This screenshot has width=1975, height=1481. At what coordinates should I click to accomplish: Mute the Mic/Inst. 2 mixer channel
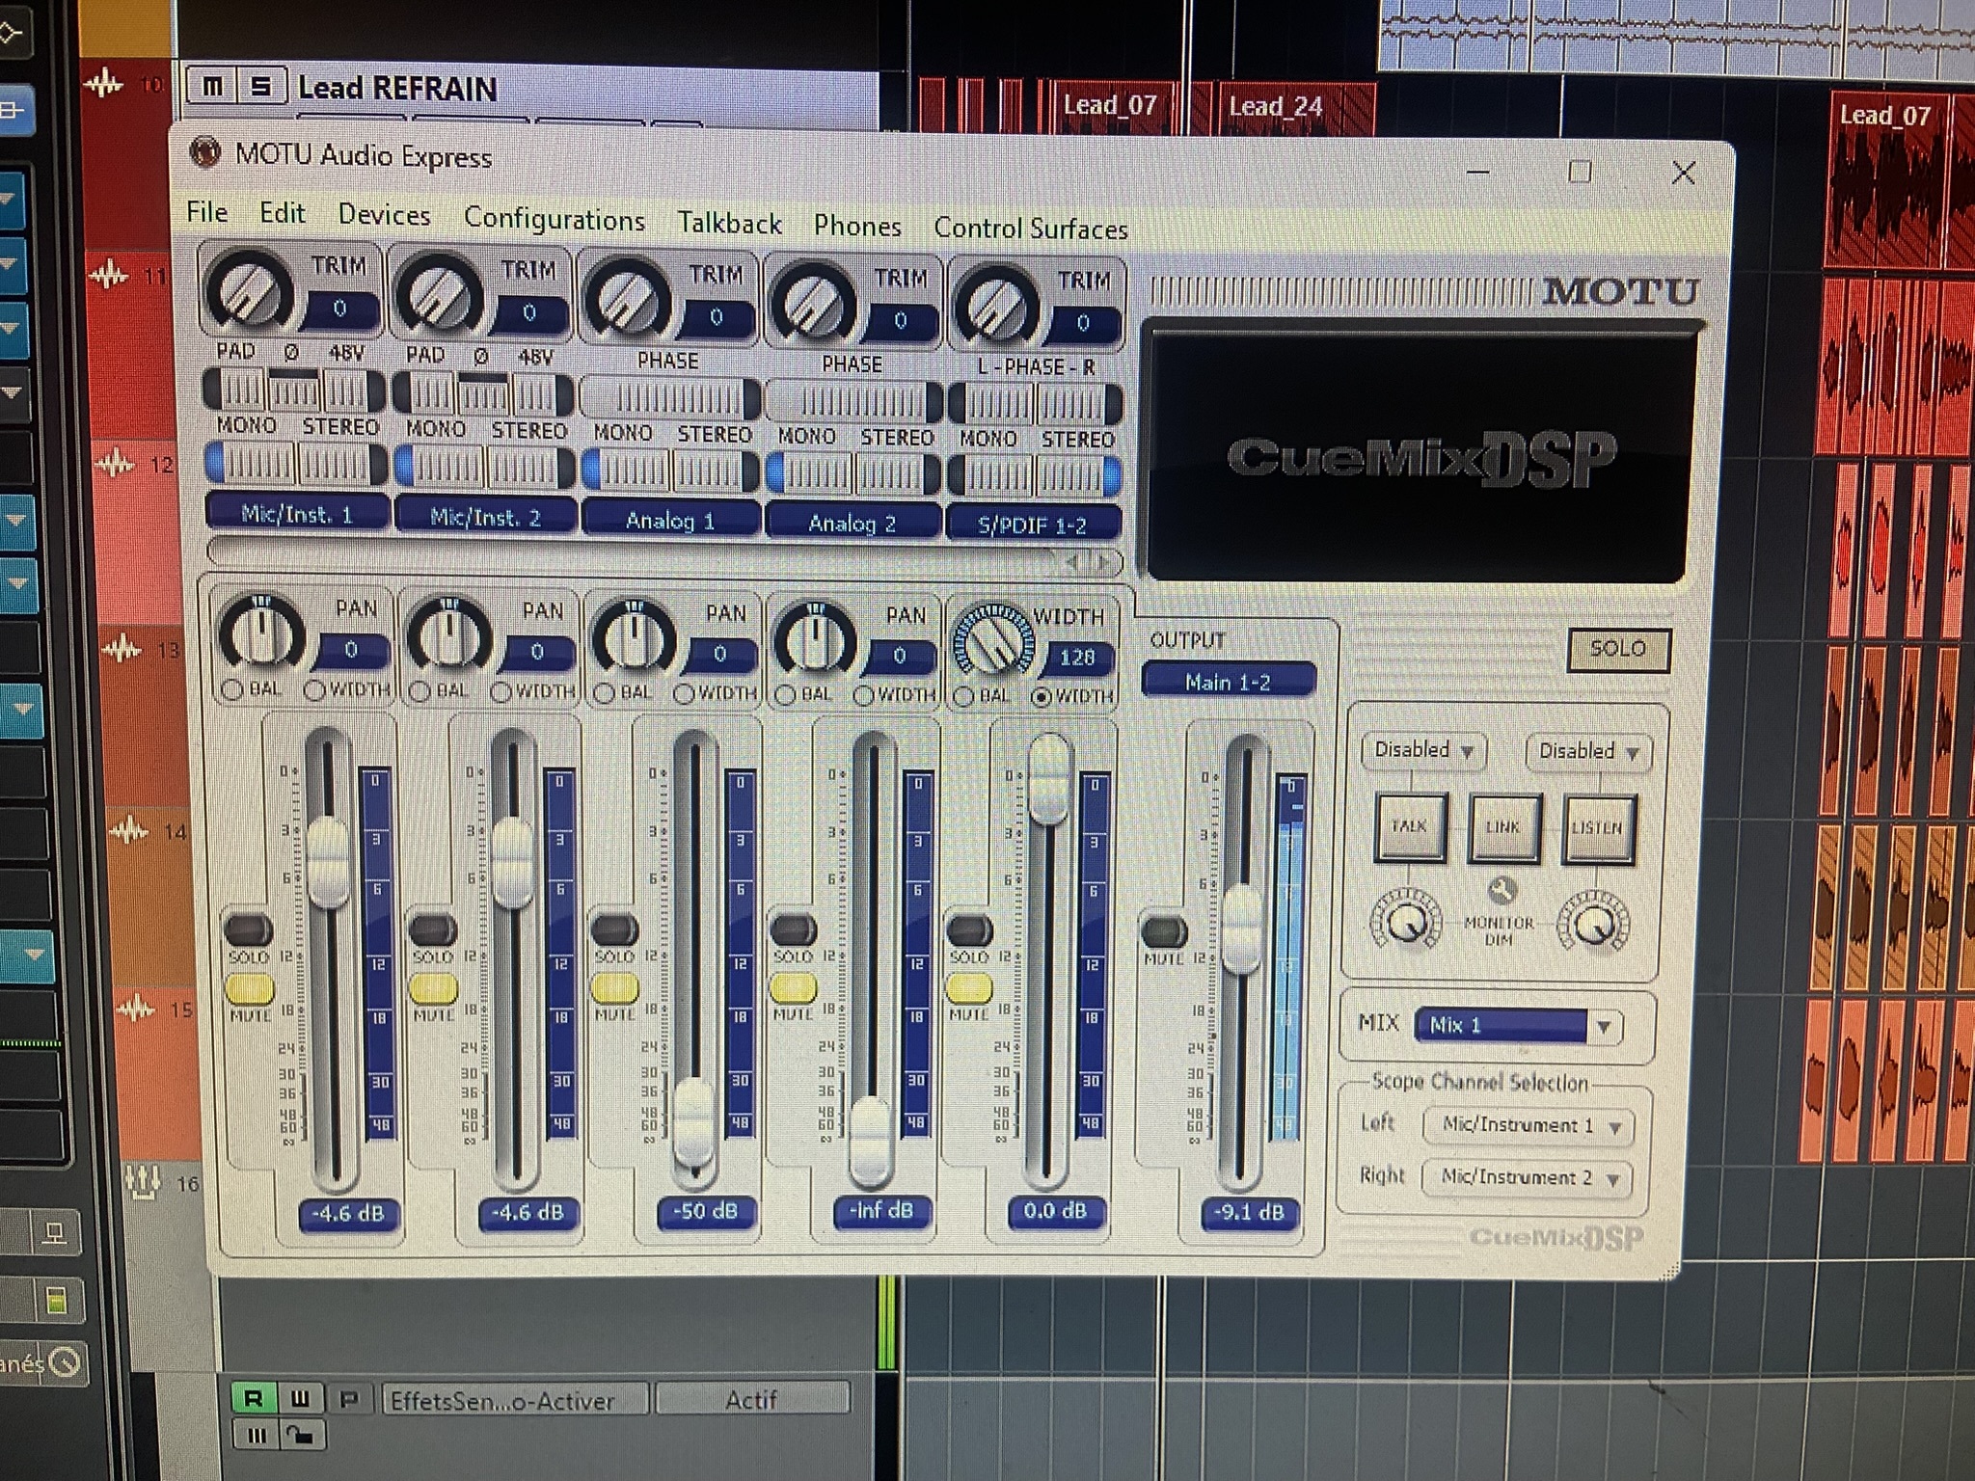click(x=434, y=988)
